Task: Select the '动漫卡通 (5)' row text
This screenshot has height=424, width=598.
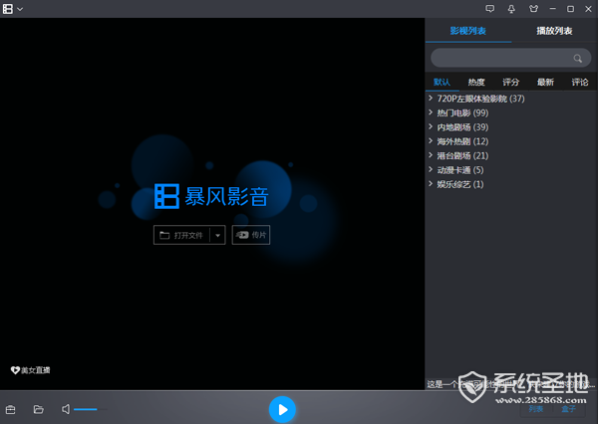Action: 460,170
